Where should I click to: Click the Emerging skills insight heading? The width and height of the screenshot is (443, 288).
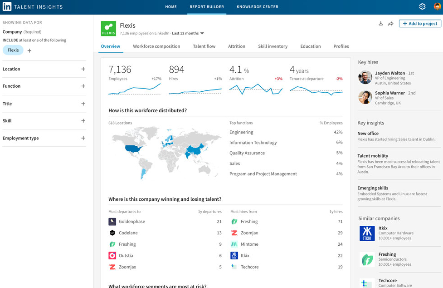click(x=373, y=188)
